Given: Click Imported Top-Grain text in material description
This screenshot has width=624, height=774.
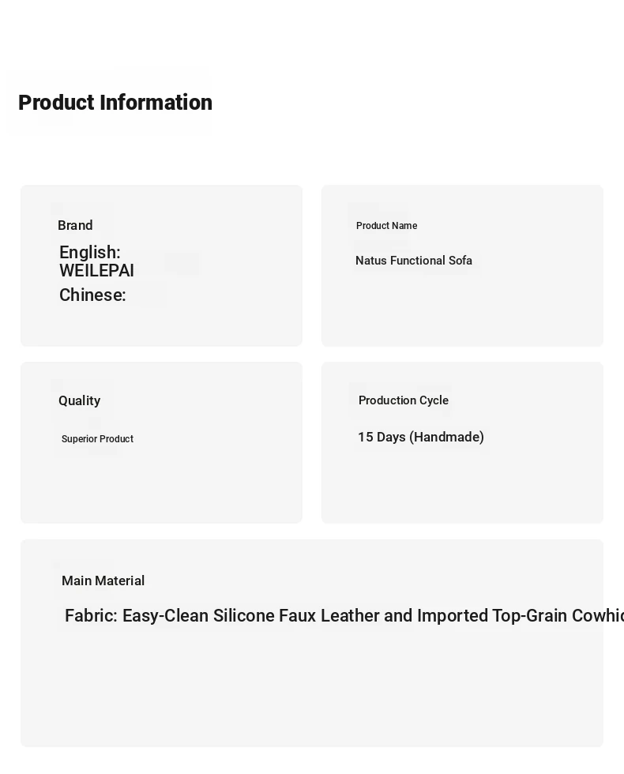Looking at the screenshot, I should point(491,615).
